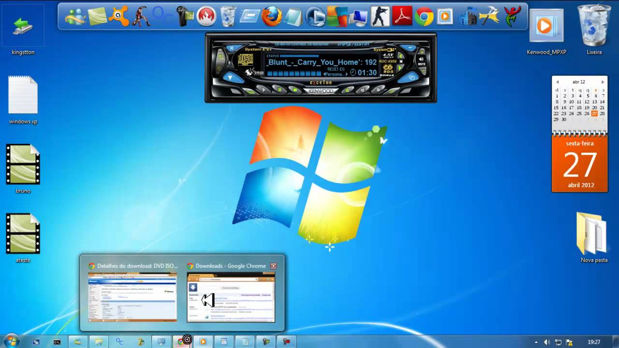This screenshot has height=348, width=619.
Task: Open the Recycle Bin icon in the dock
Action: click(228, 16)
